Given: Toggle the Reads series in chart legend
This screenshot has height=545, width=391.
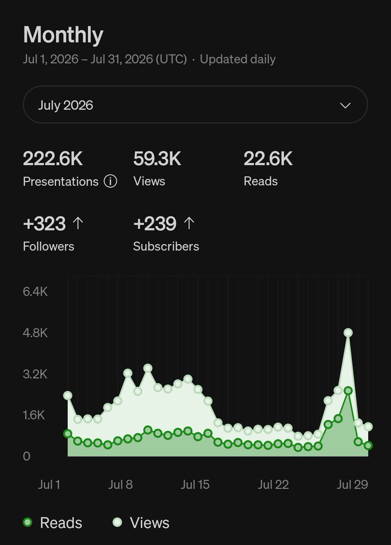Looking at the screenshot, I should tap(53, 523).
